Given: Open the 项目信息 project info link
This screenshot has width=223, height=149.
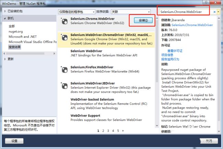Looking at the screenshot, I should click(x=167, y=55).
